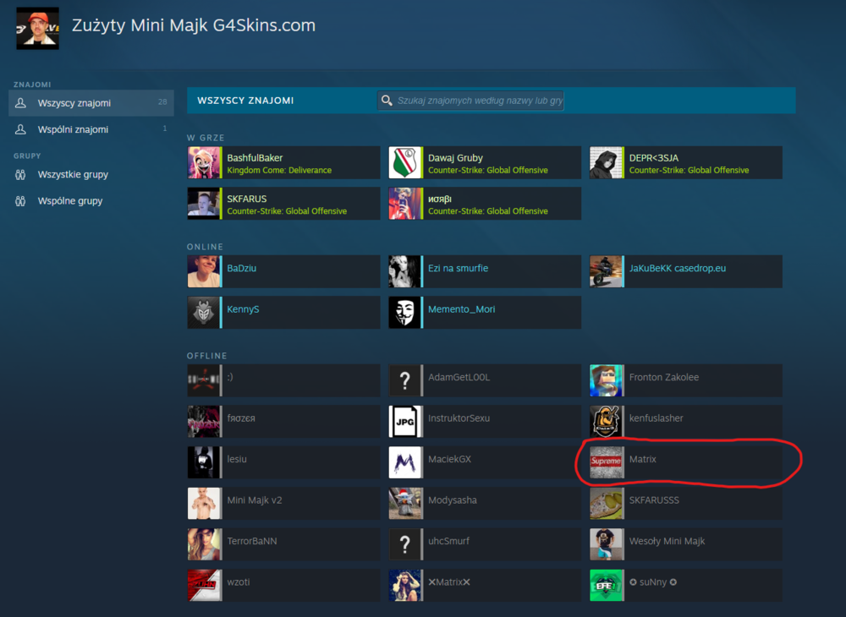Click the group icon beside Wspólne grupy
Image resolution: width=846 pixels, height=617 pixels.
20,201
